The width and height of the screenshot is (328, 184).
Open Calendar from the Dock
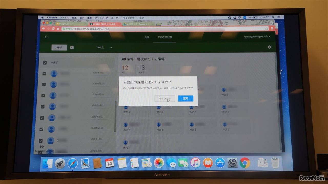coord(109,163)
